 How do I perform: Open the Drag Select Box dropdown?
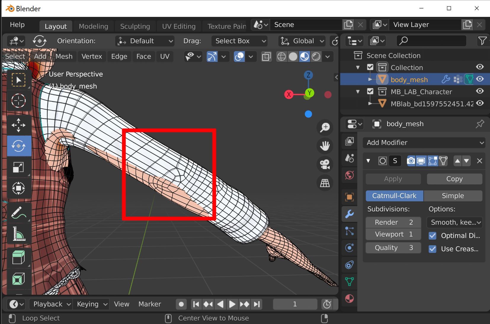point(239,41)
